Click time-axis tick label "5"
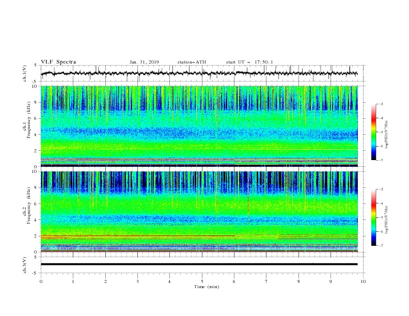This screenshot has height=316, width=409. 202,281
